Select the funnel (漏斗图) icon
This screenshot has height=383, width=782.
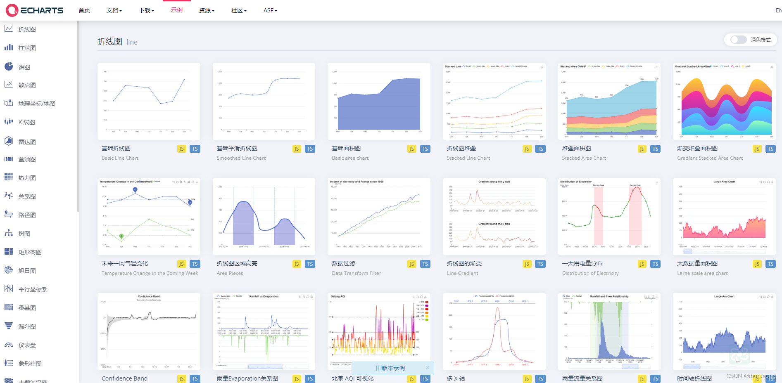click(8, 326)
